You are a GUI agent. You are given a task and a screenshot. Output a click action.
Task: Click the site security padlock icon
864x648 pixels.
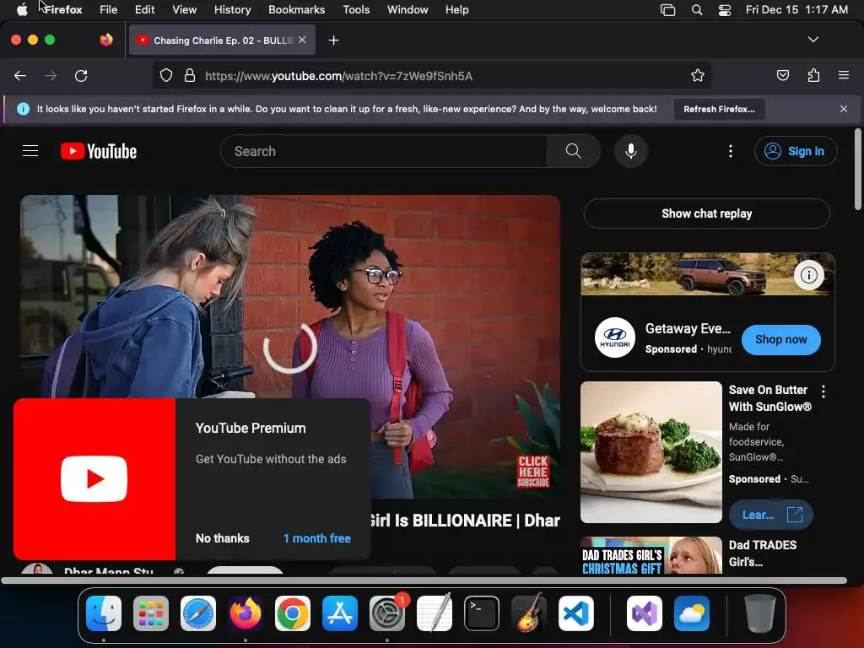coord(190,75)
